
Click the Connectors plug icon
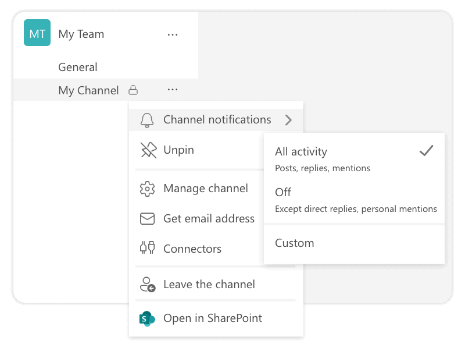(x=147, y=247)
